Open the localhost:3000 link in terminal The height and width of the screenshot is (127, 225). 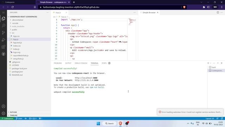point(86,78)
